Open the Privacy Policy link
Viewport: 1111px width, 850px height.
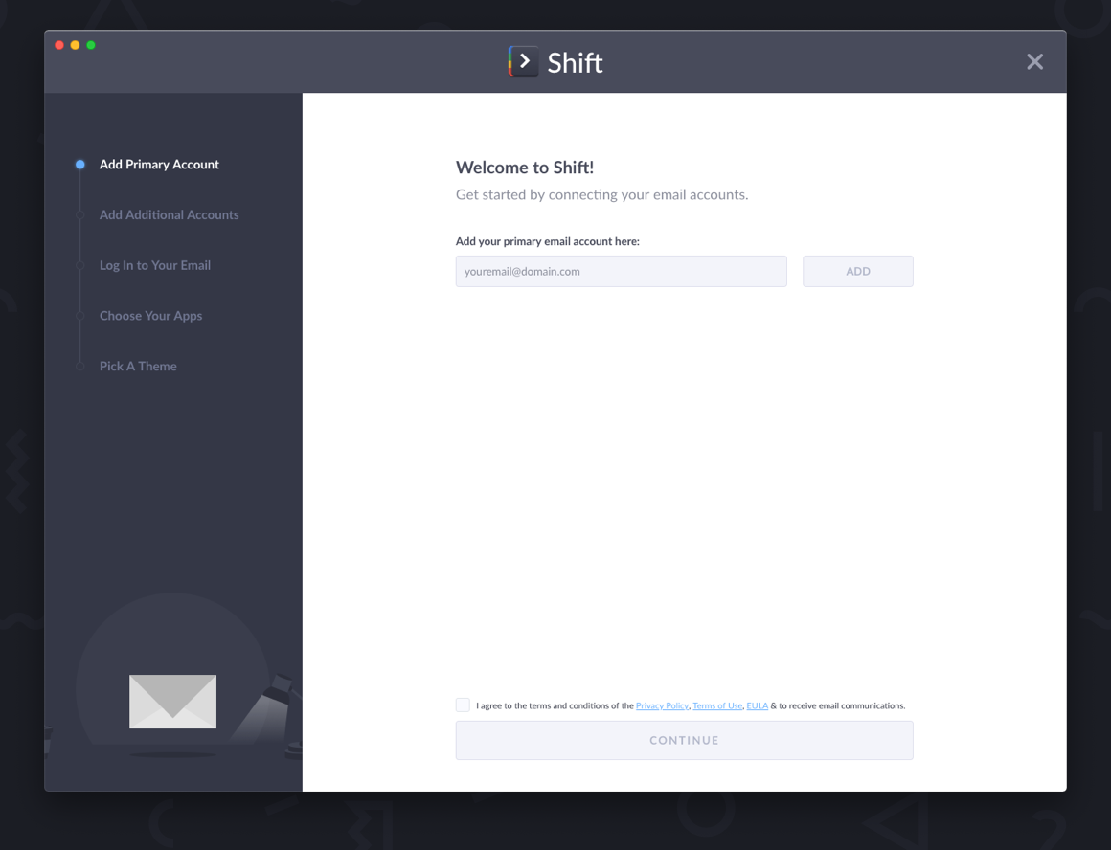pos(662,705)
